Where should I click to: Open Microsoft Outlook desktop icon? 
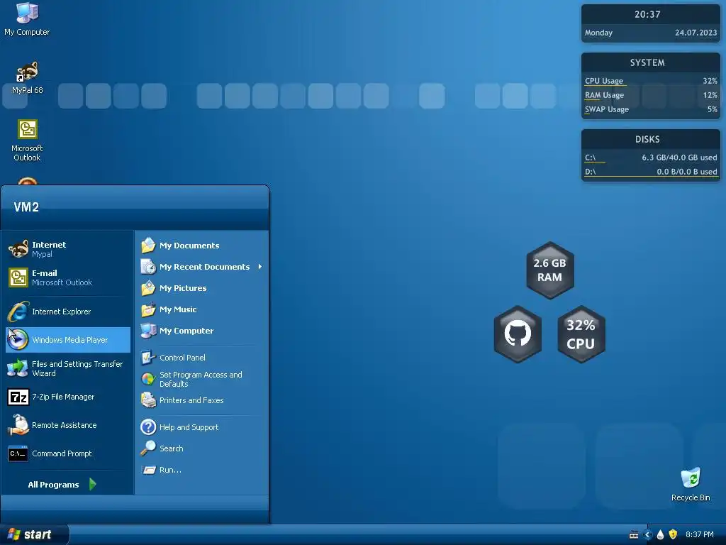(x=28, y=140)
